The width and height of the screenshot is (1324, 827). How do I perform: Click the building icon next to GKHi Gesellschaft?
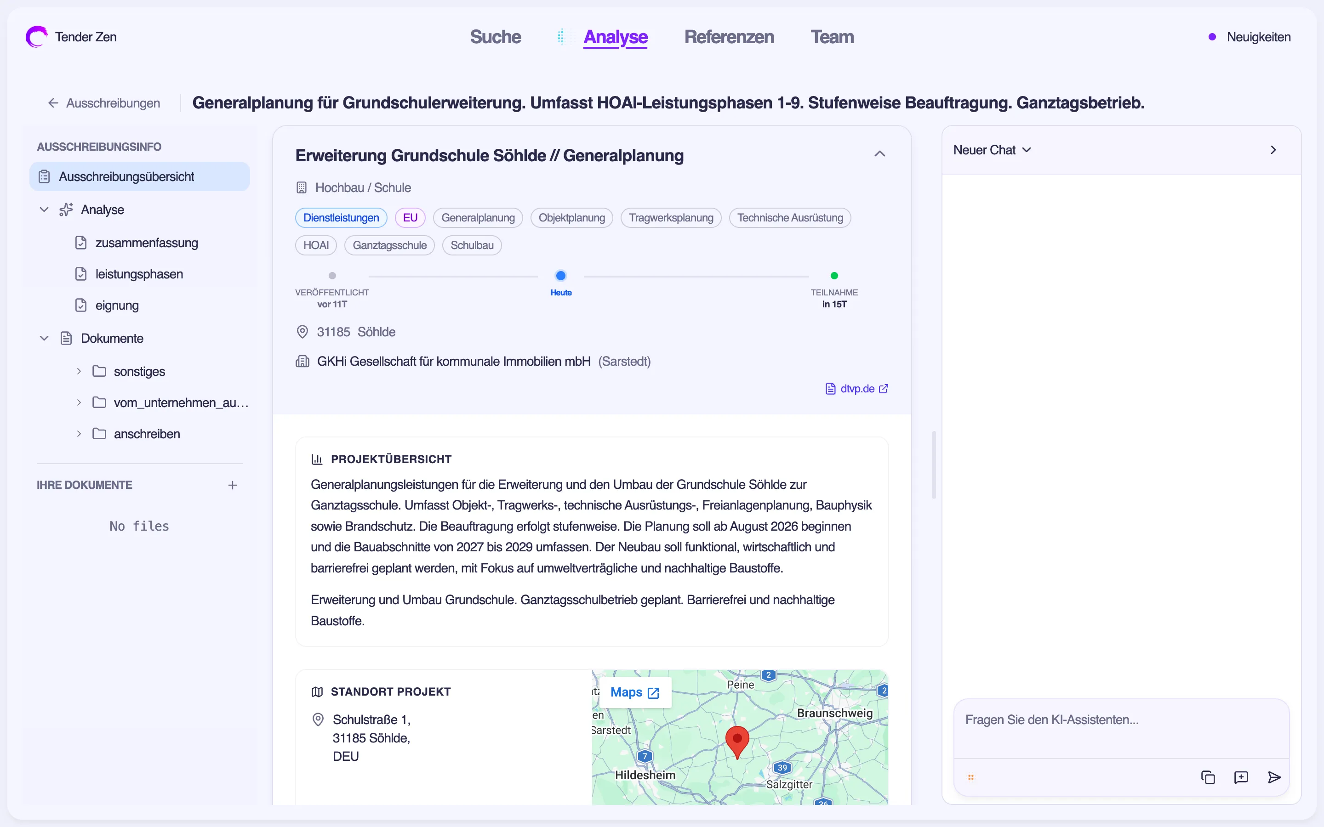[x=302, y=361]
